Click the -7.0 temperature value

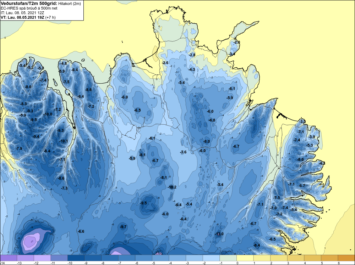(x=273, y=208)
